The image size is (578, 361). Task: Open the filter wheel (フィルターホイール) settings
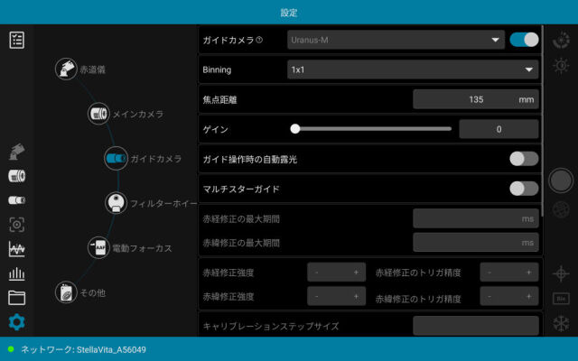(x=116, y=203)
